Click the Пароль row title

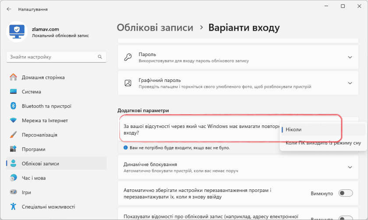147,54
